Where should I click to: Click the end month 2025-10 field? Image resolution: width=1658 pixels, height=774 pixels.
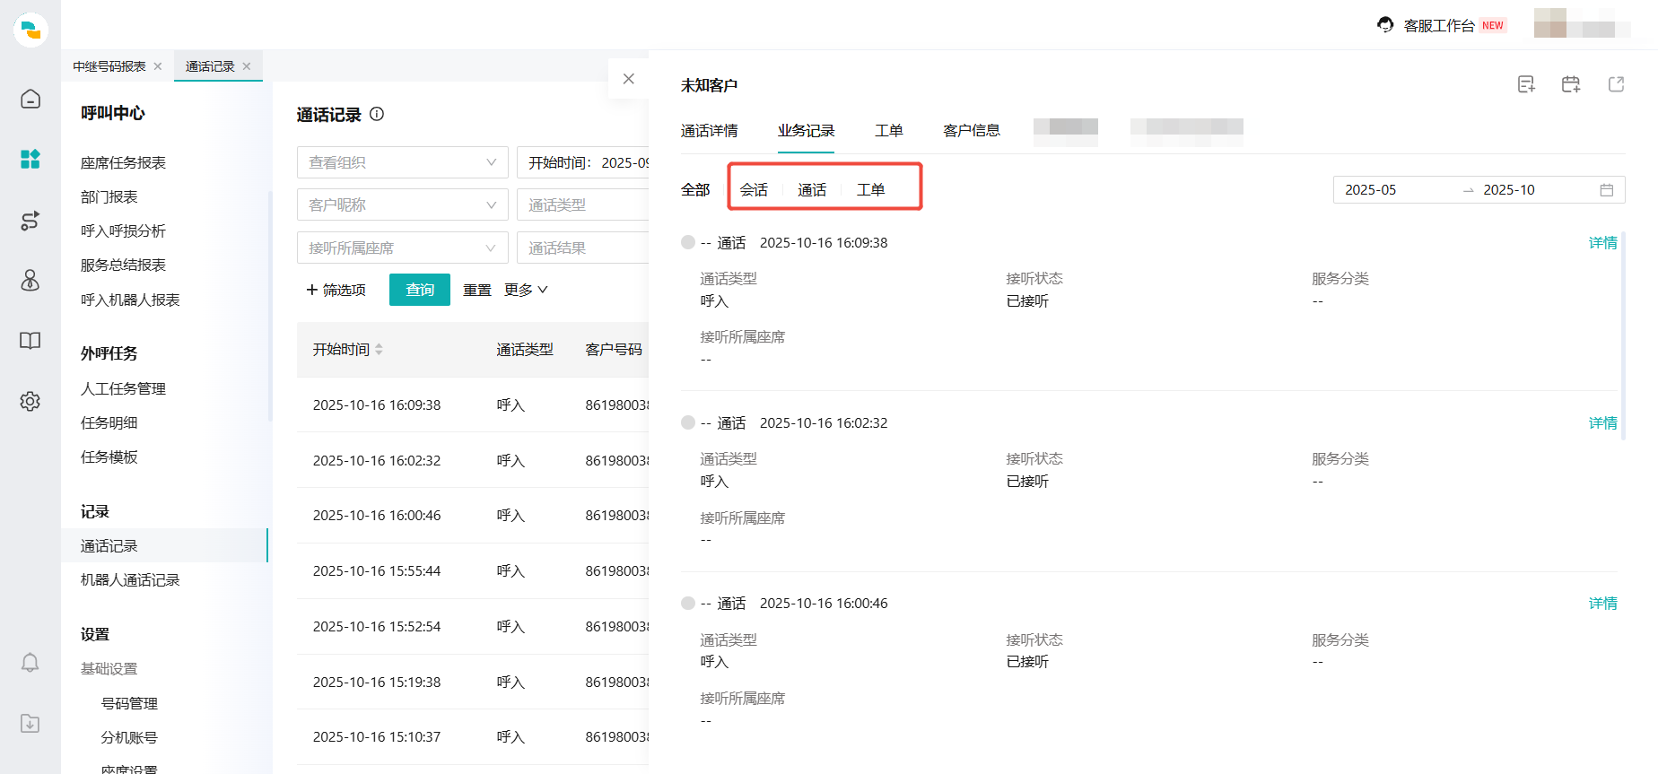point(1509,190)
